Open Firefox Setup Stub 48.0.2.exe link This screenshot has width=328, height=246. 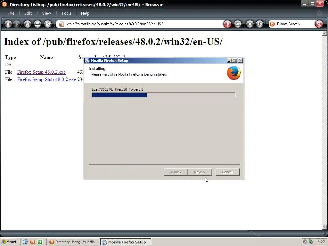pyautogui.click(x=46, y=79)
